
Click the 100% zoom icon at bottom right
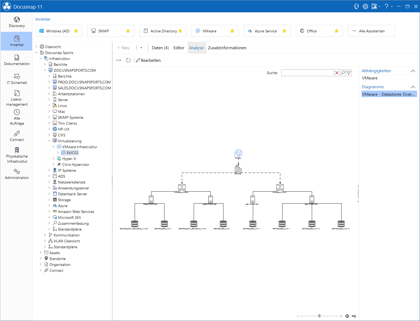pos(354,316)
